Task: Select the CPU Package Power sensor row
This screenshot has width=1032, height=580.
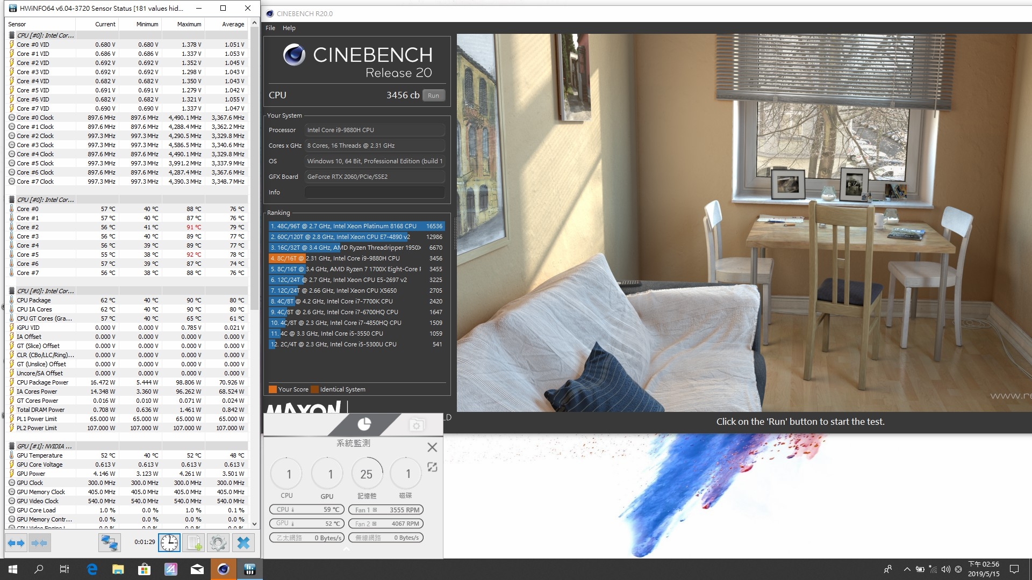Action: coord(127,382)
